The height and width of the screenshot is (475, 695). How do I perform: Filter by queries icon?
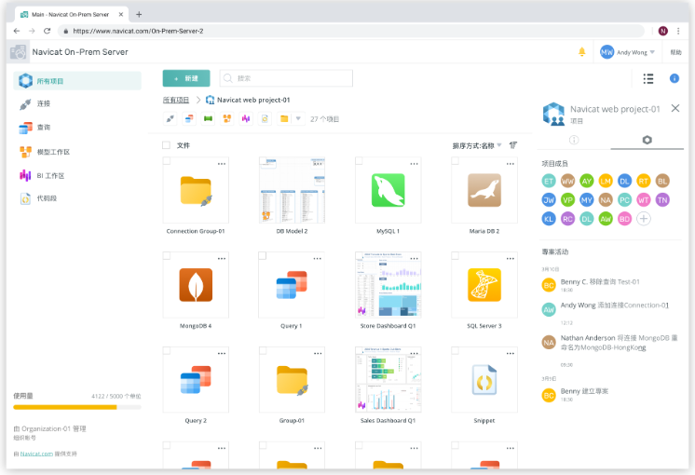[189, 119]
